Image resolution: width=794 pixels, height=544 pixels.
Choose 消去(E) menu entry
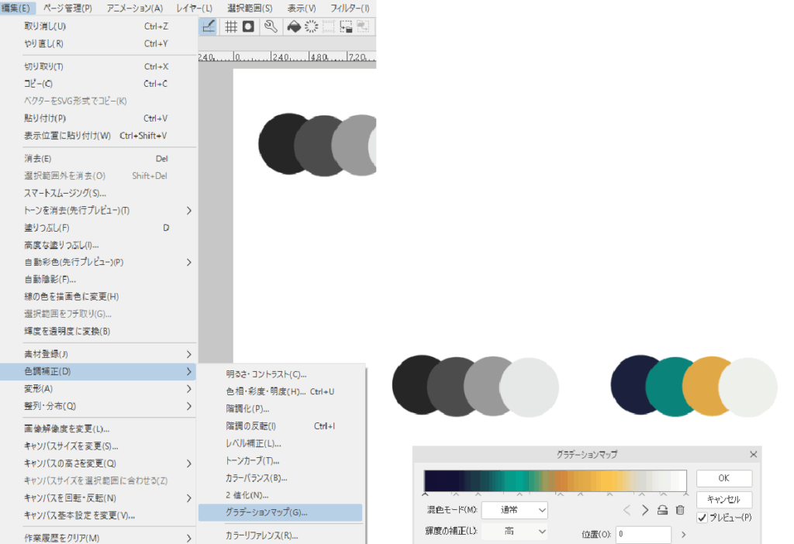(x=98, y=158)
